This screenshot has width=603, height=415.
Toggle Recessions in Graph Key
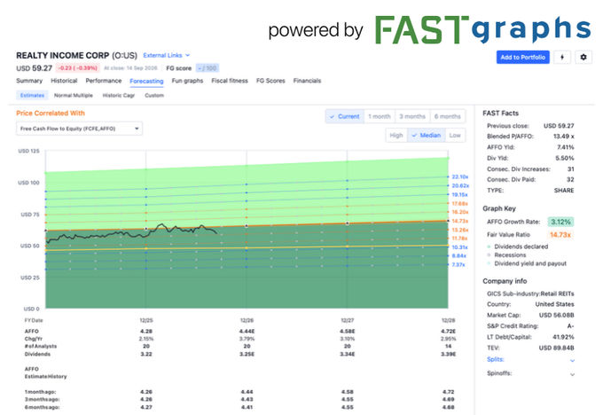506,255
